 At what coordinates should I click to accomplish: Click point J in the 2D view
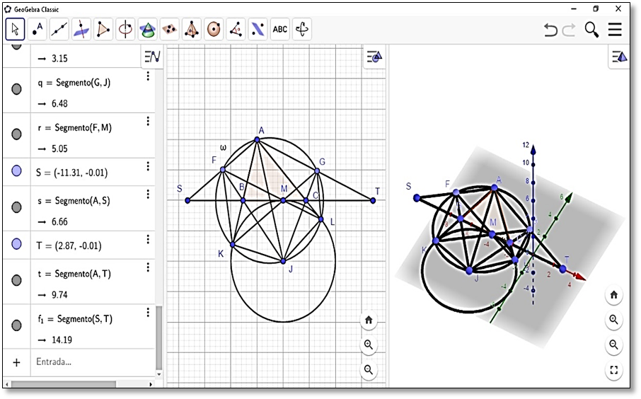coord(283,261)
